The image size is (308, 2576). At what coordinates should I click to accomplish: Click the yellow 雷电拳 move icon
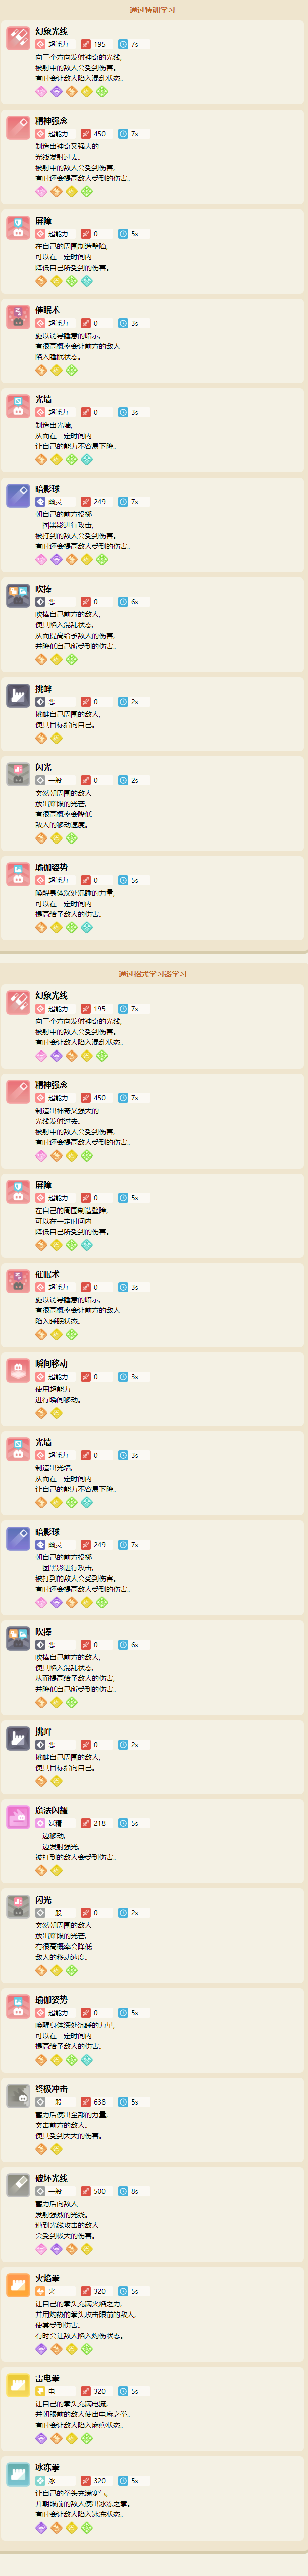18,2385
